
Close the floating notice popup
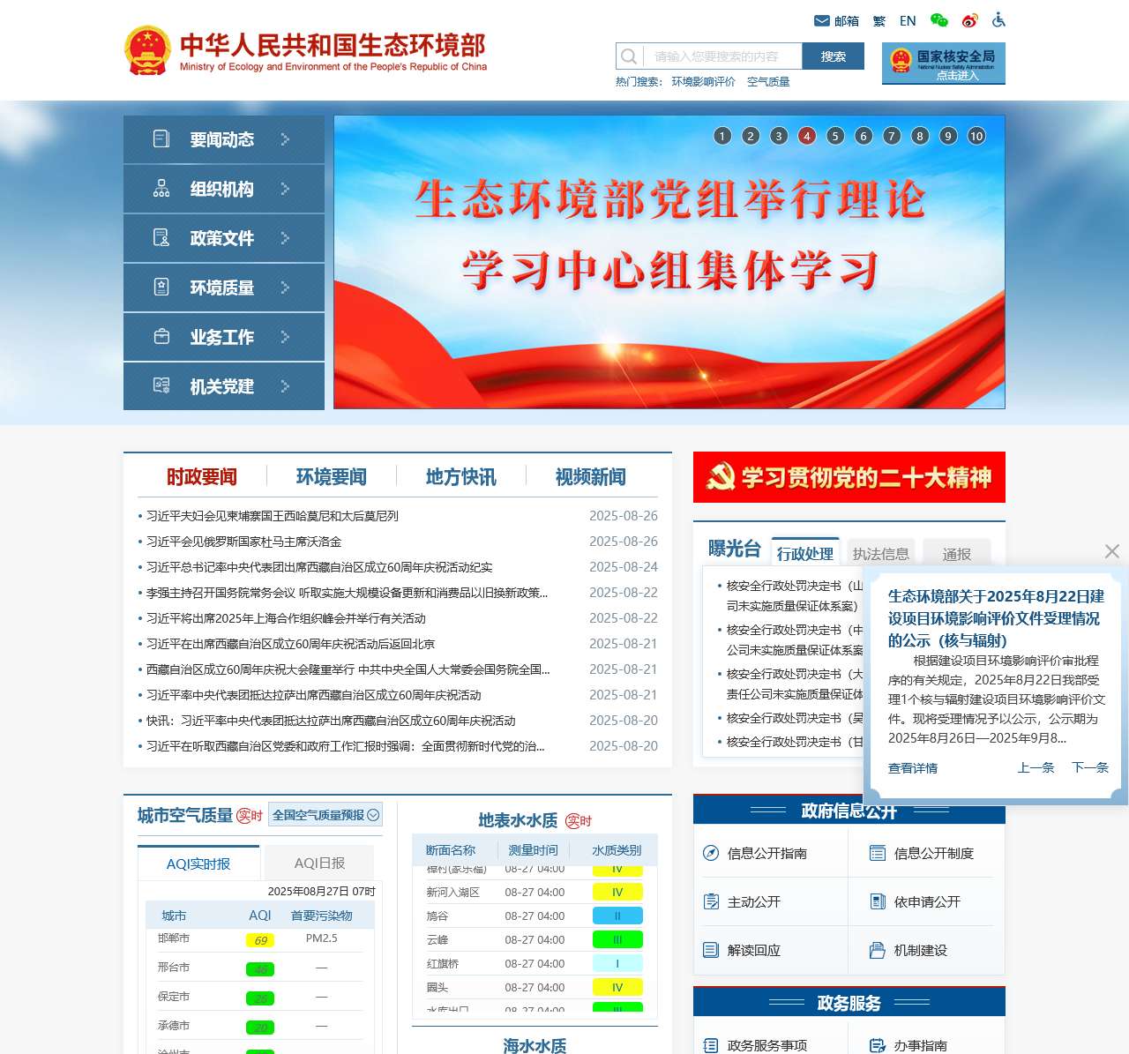pos(1112,551)
